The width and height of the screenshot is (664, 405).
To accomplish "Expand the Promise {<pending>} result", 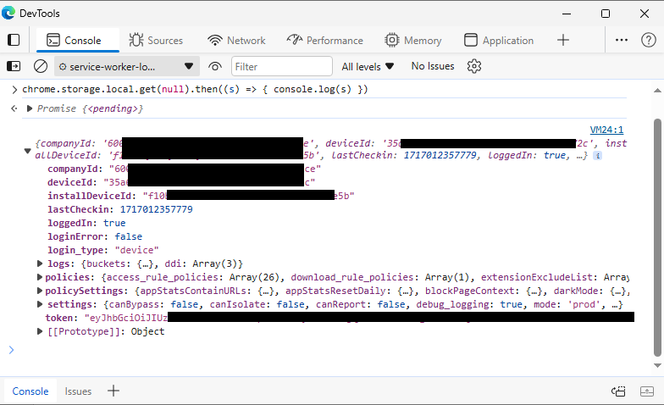I will click(29, 108).
